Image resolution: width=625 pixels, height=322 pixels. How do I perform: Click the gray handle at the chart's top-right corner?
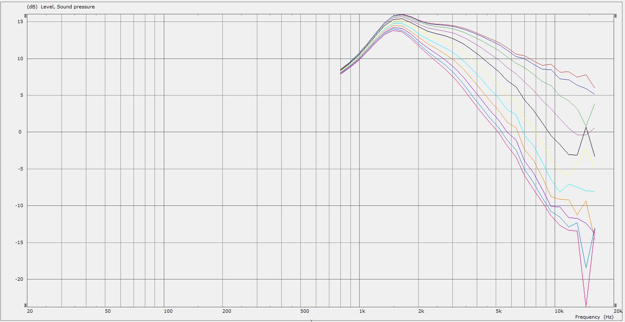[x=615, y=15]
